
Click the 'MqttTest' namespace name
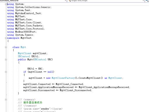click(26, 38)
